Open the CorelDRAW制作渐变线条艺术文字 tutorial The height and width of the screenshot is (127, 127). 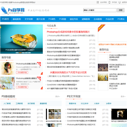pos(81,113)
